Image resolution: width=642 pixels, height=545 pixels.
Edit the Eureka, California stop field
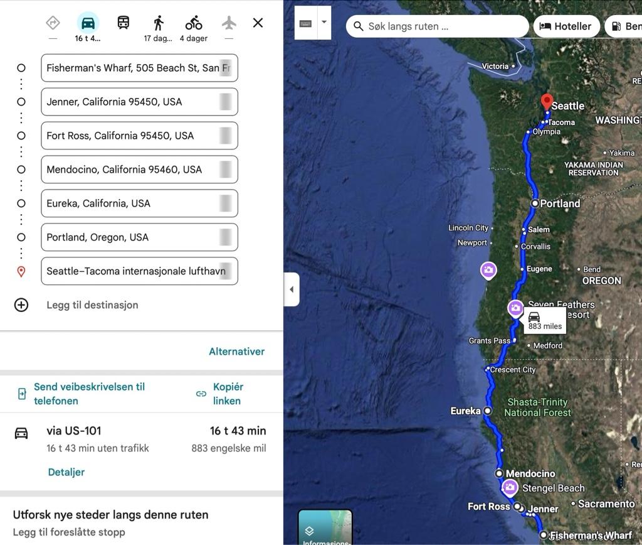tap(139, 203)
